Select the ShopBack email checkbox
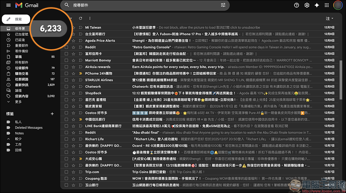 [x=66, y=93]
